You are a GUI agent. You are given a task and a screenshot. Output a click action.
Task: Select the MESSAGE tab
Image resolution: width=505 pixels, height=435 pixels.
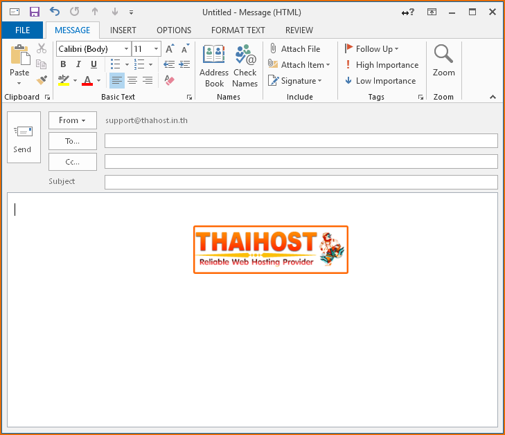coord(73,30)
